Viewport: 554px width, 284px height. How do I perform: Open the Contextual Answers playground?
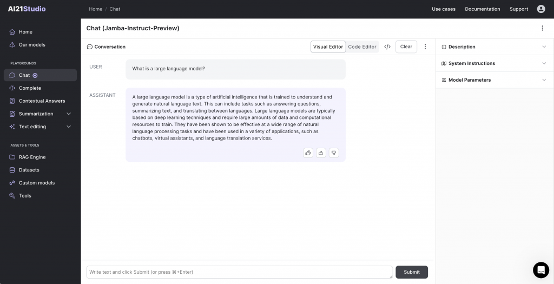point(42,101)
